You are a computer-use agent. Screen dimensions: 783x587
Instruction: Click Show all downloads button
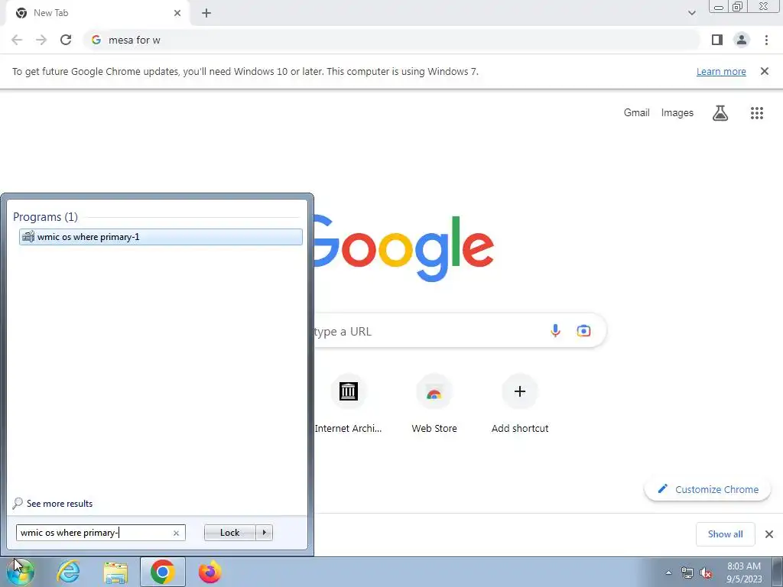tap(725, 534)
